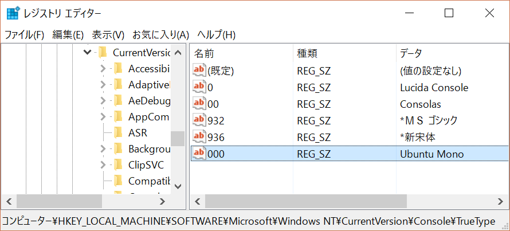Select the CurrentVersion folder icon

[103, 52]
